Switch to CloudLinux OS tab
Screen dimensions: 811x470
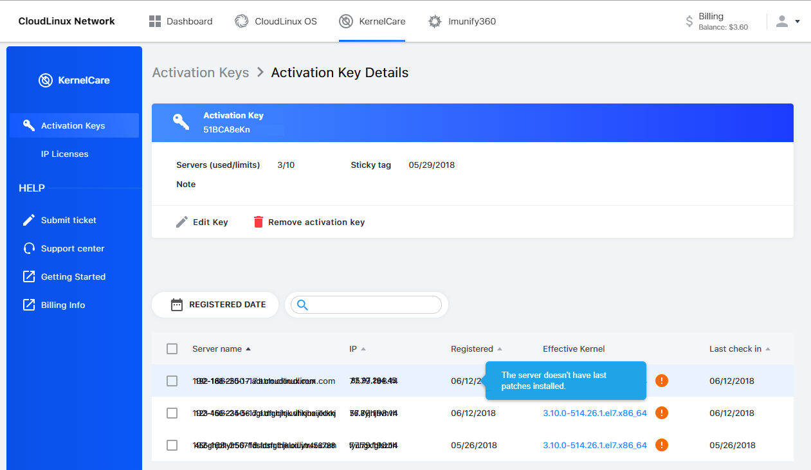276,21
